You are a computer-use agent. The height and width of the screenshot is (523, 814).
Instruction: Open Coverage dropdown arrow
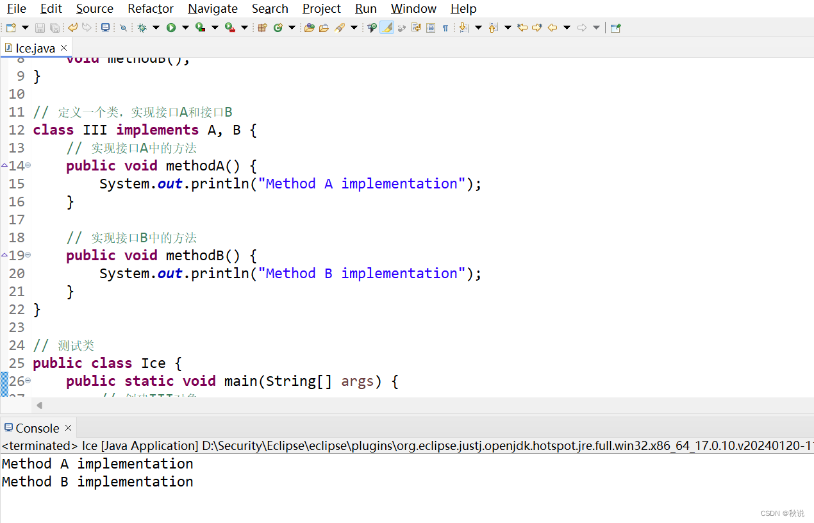pos(215,28)
